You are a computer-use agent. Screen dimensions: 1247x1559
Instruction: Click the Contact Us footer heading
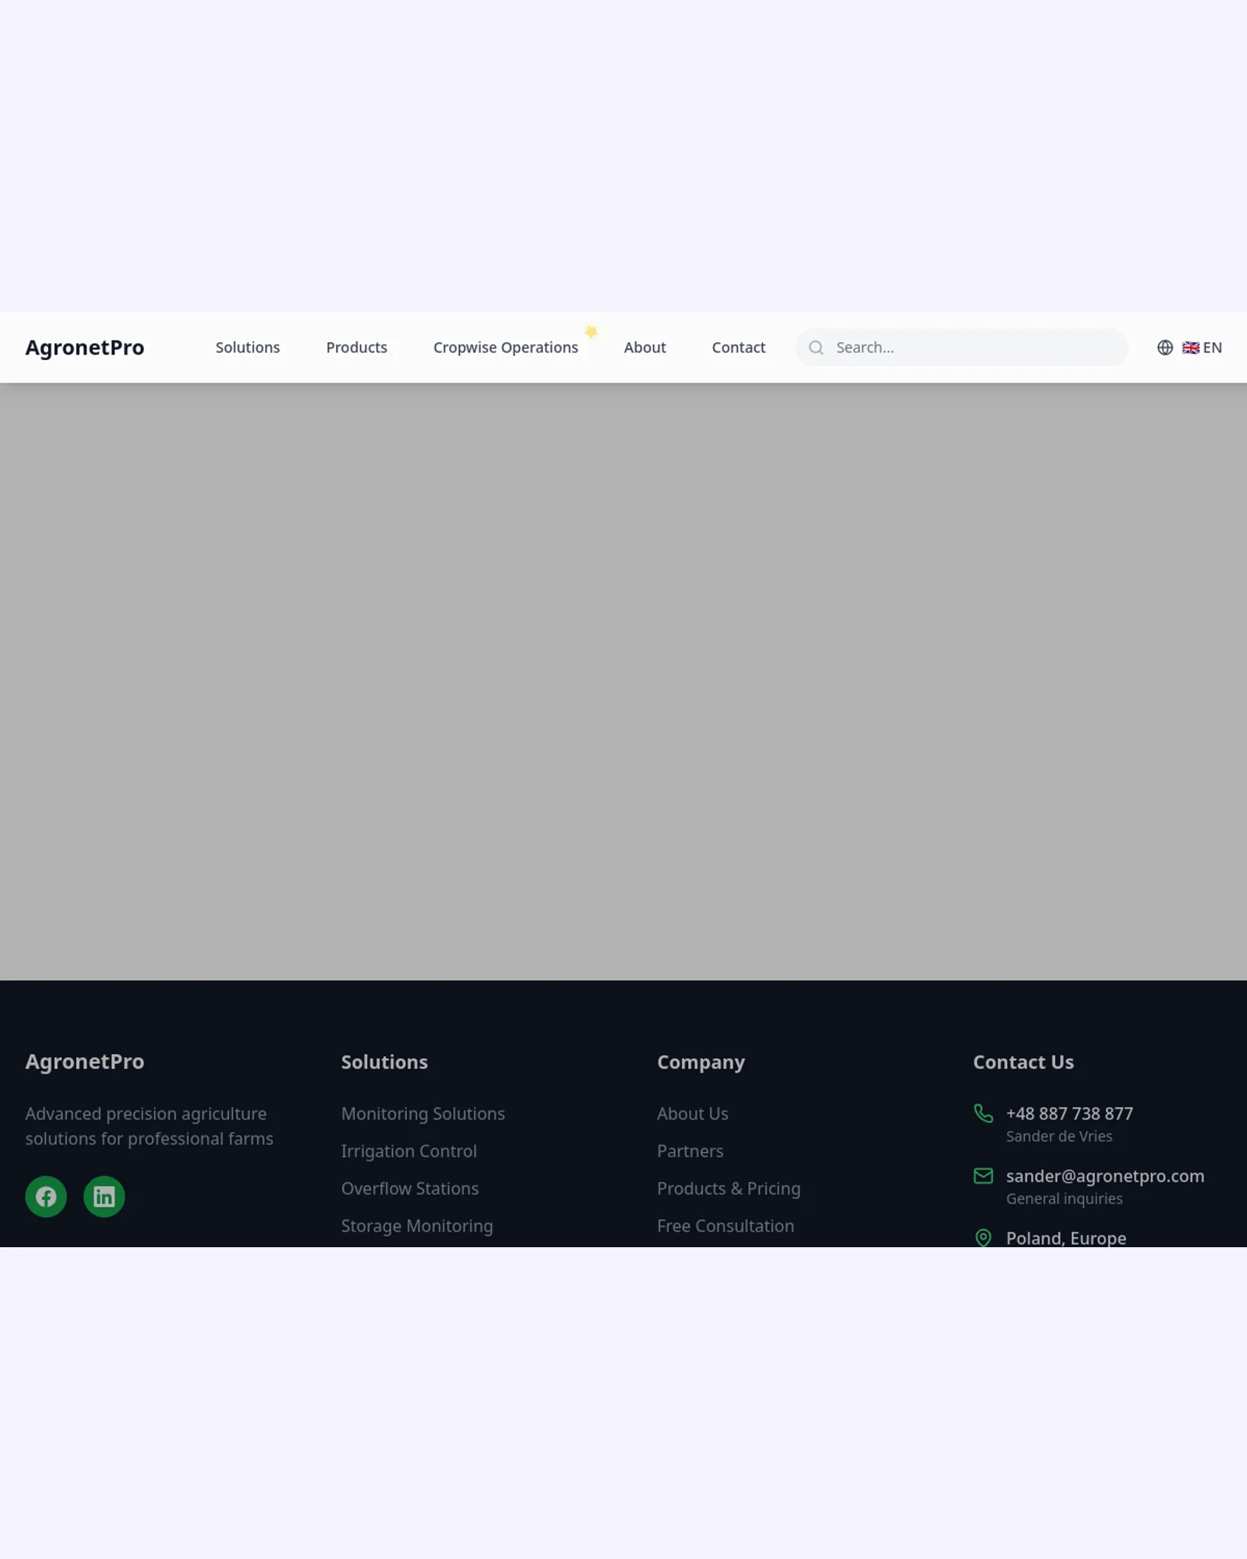point(1023,1062)
